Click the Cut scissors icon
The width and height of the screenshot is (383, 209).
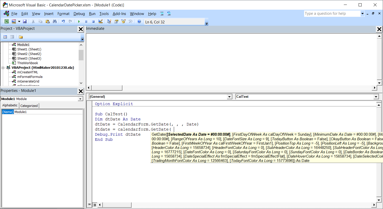33,22
